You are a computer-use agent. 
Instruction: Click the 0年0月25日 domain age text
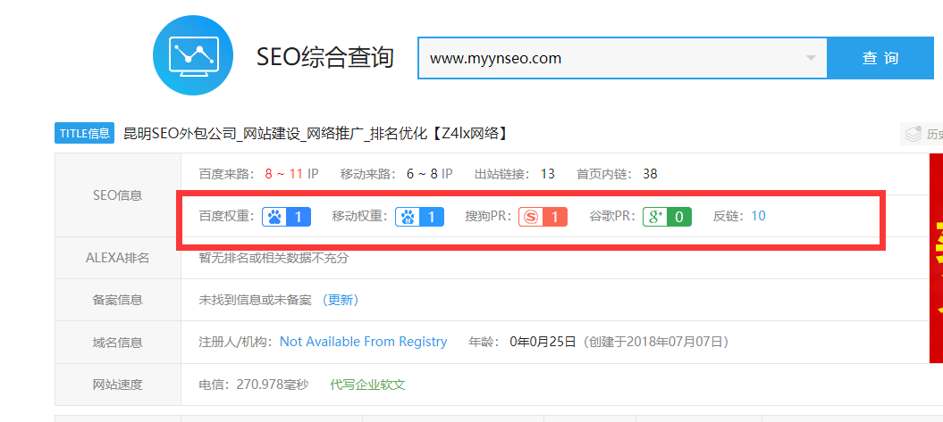click(x=543, y=343)
